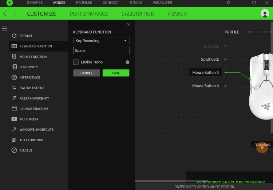Close the Keyboard Function panel
Image resolution: width=273 pixels, height=190 pixels.
[x=128, y=24]
